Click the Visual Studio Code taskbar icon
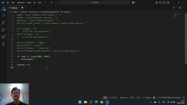 (107, 102)
